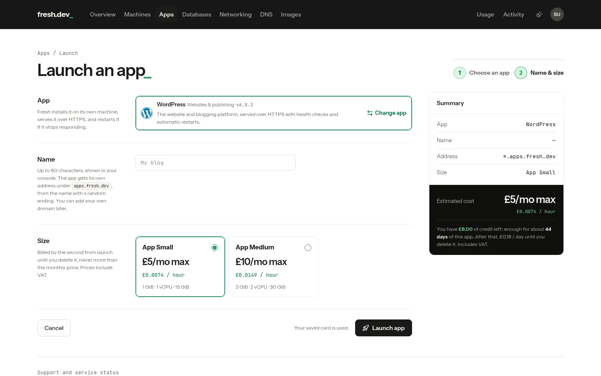Navigate to Databases
This screenshot has height=376, width=601.
click(x=197, y=14)
